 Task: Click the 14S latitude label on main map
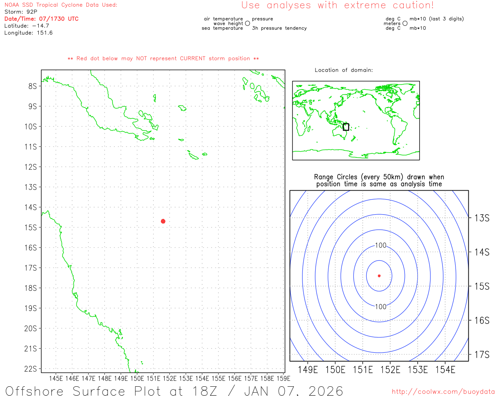[31, 207]
